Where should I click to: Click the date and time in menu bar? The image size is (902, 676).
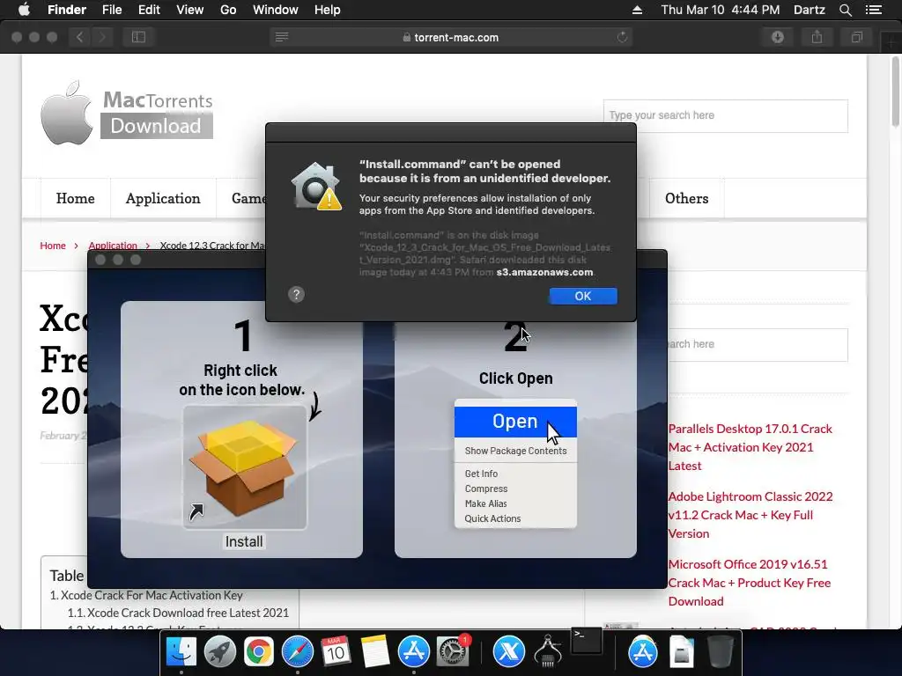point(721,10)
